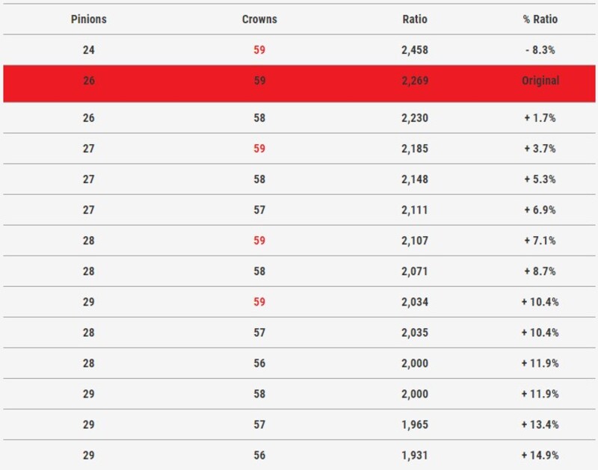
Task: Select the + 5.3% percentage cell
Action: (540, 179)
